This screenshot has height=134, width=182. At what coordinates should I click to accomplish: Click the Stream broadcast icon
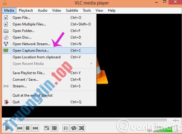pos(6,86)
